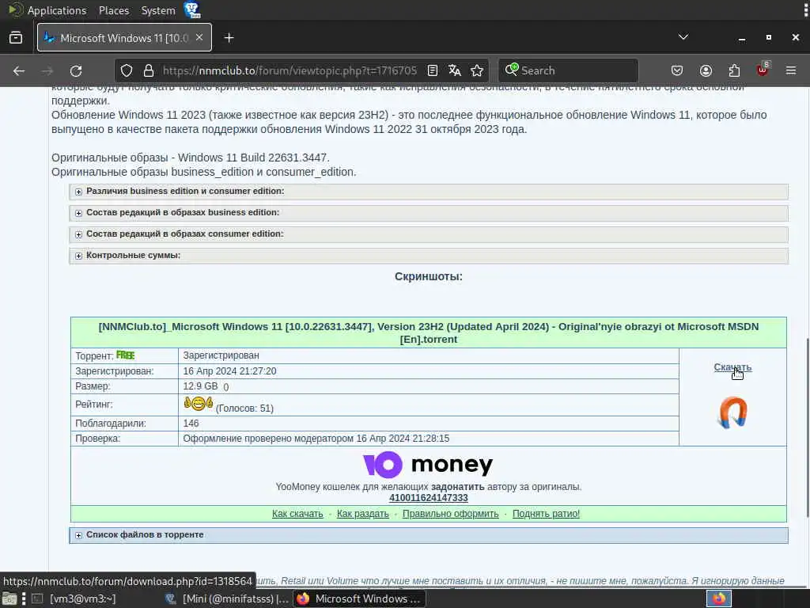The height and width of the screenshot is (608, 810).
Task: Open the YooMoney logo banner
Action: click(428, 464)
